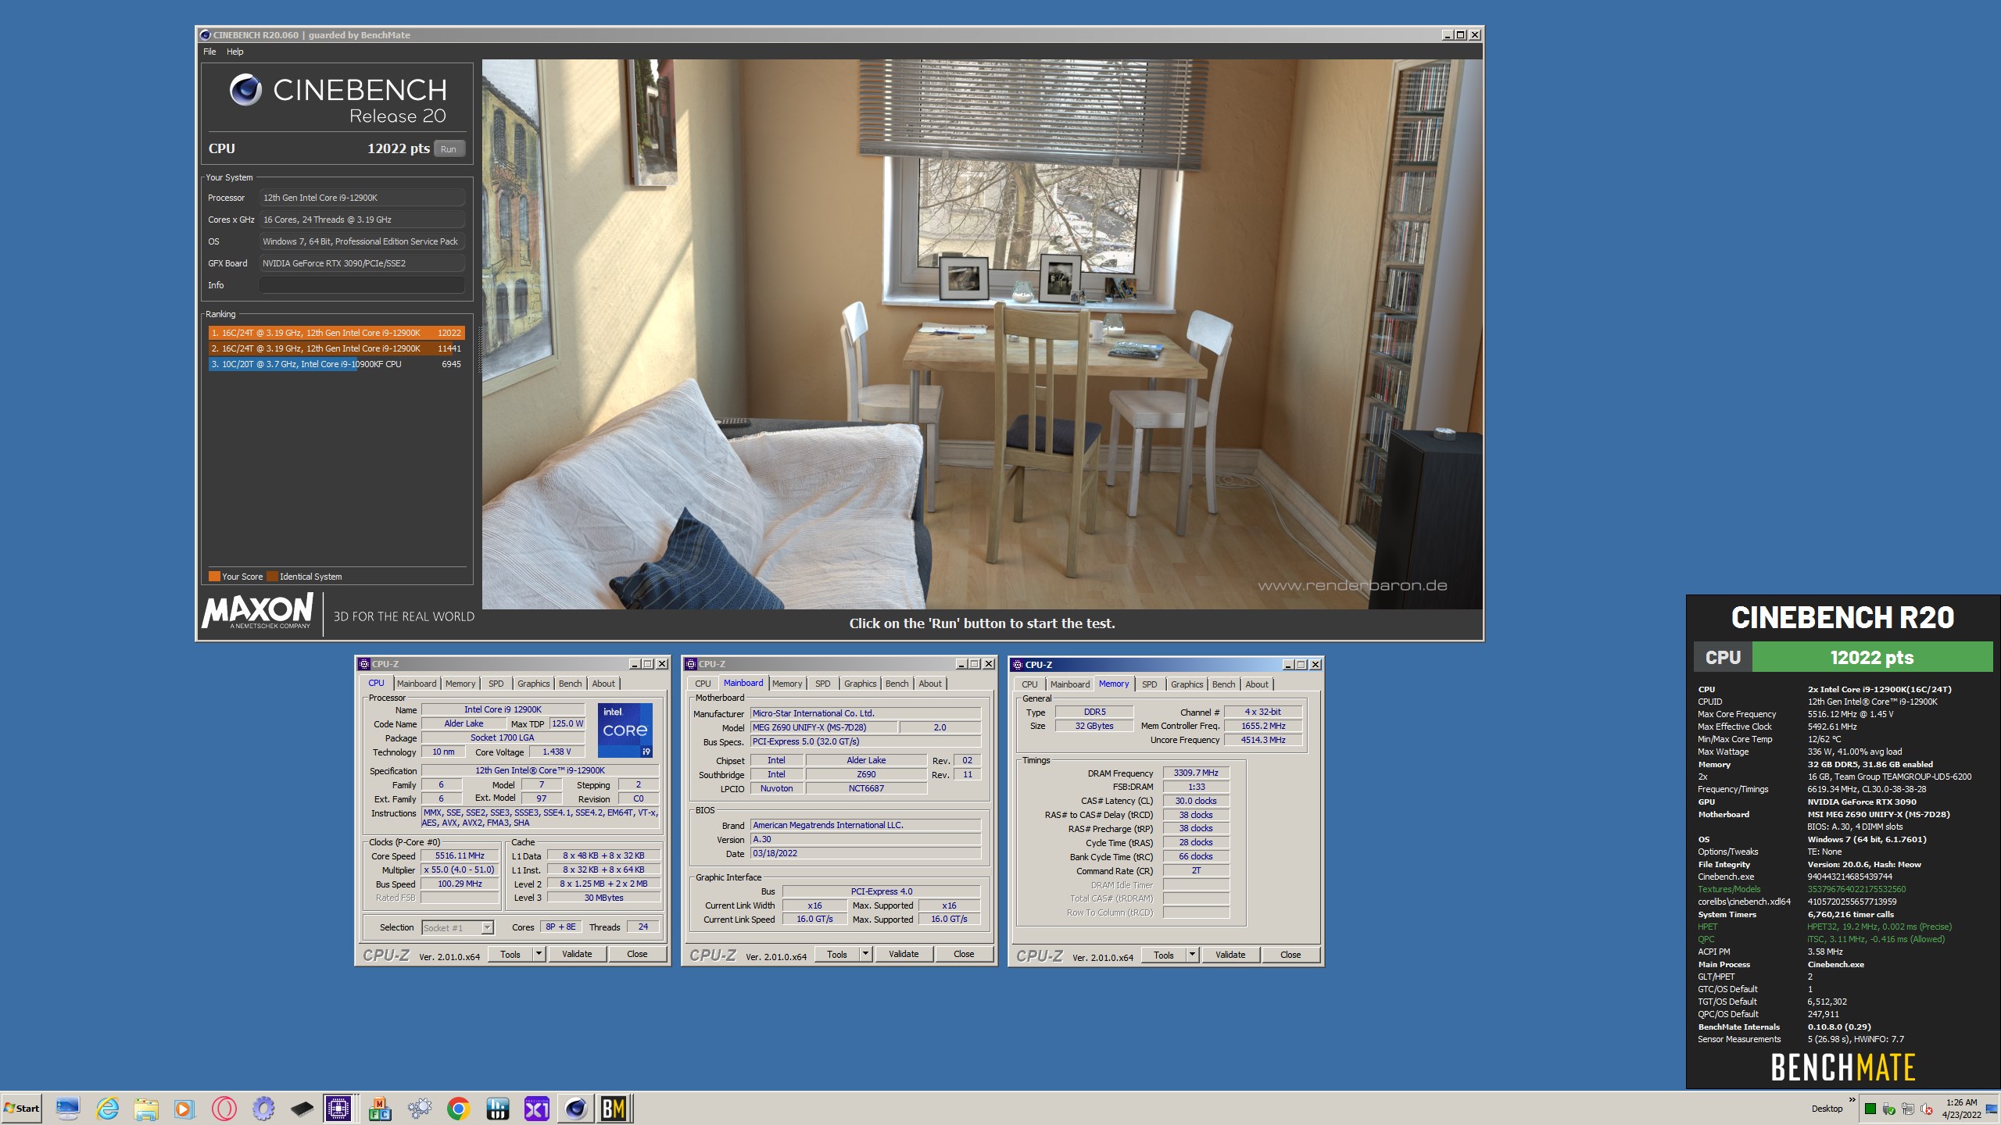Open the Help menu in Cinebench
The image size is (2001, 1125).
coord(235,52)
